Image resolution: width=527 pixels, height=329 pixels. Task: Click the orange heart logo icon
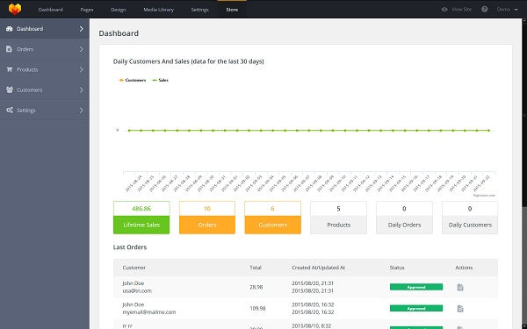pyautogui.click(x=15, y=9)
